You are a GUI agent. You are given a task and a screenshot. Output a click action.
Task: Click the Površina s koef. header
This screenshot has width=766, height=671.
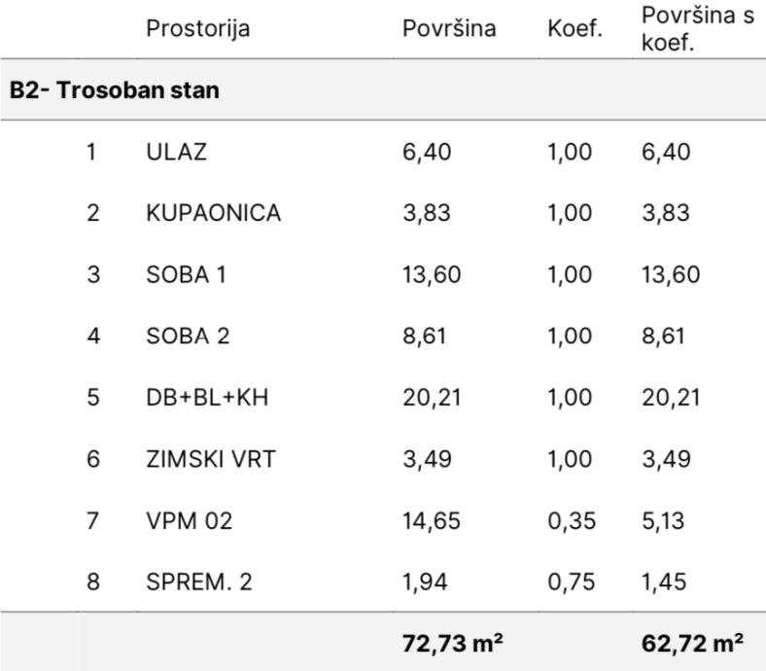coord(697,29)
